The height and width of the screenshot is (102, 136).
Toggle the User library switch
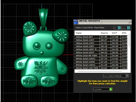tap(126, 28)
